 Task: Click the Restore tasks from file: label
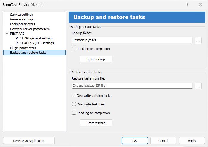tap(88, 78)
